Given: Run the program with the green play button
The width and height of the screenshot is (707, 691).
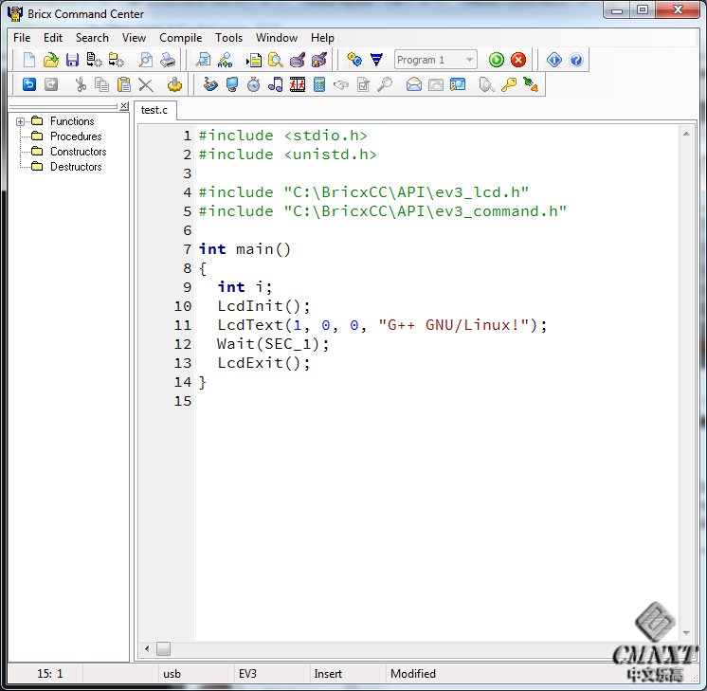Looking at the screenshot, I should [x=497, y=60].
